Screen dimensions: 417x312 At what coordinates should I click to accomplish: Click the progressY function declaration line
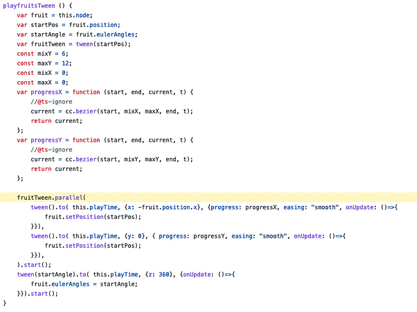coord(105,140)
